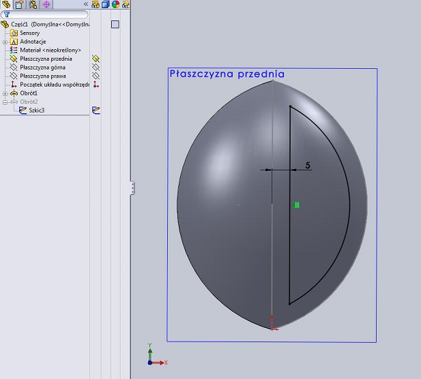Open the FeatureManager design tree tab

point(6,4)
